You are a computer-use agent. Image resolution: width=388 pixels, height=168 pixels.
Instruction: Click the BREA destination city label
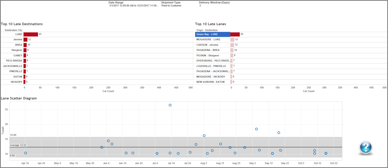(19, 45)
